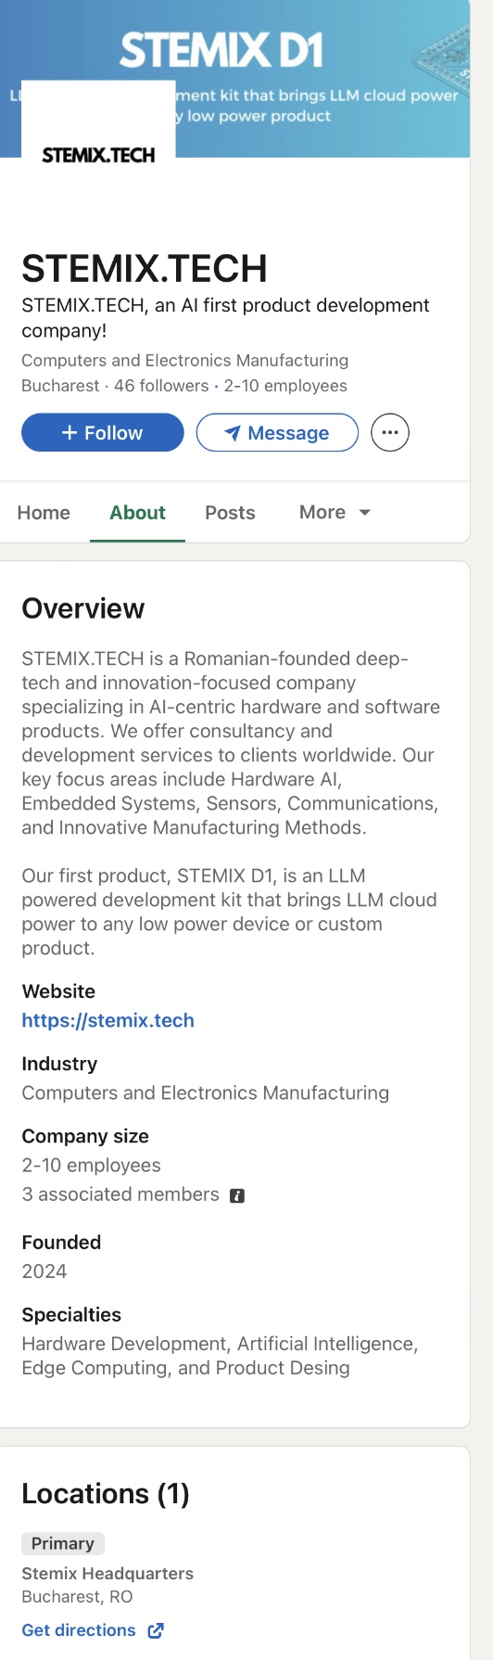The height and width of the screenshot is (1660, 493).
Task: Go to the Posts tab
Action: (x=230, y=513)
